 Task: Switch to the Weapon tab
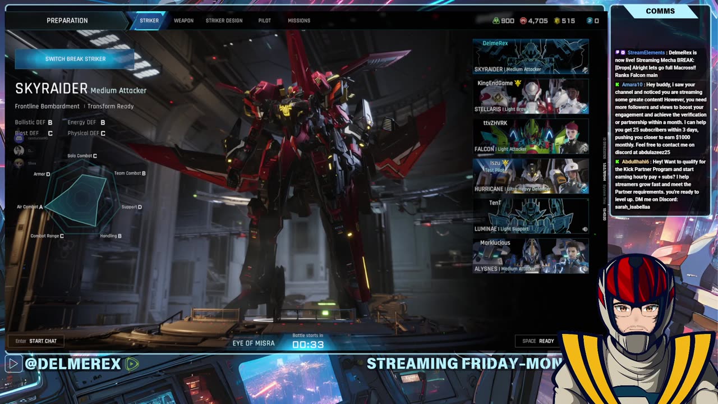[183, 21]
